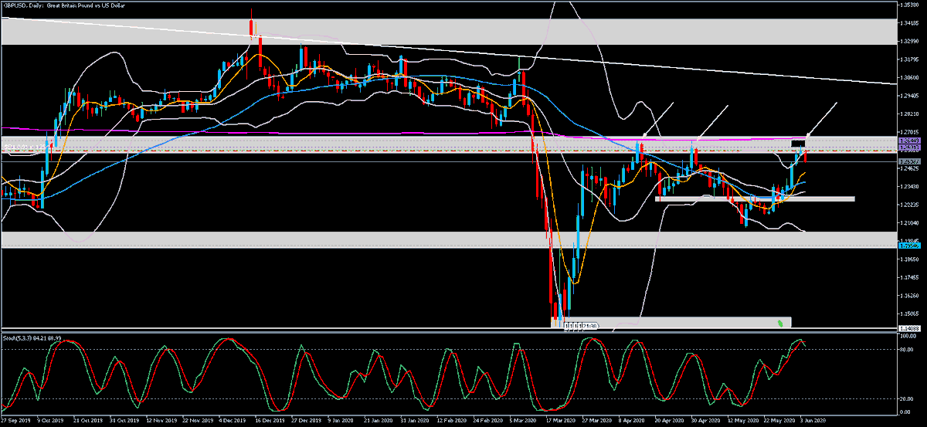Click the 1.32990 price scale value

pos(908,41)
